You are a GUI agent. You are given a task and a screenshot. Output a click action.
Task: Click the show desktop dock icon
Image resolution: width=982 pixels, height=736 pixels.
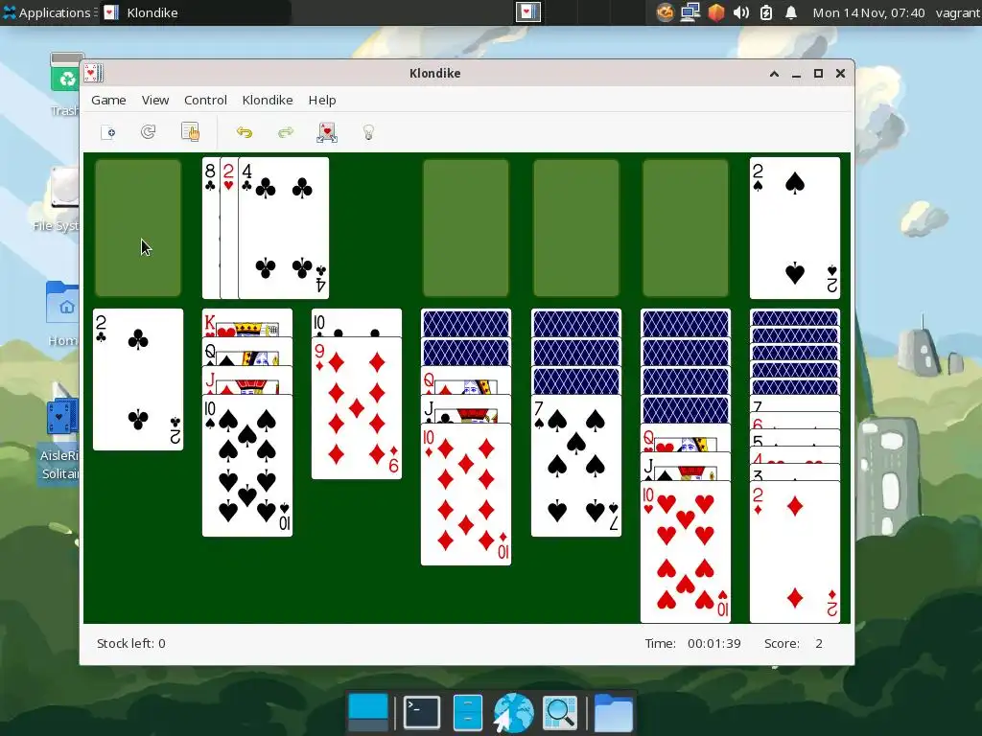point(367,712)
